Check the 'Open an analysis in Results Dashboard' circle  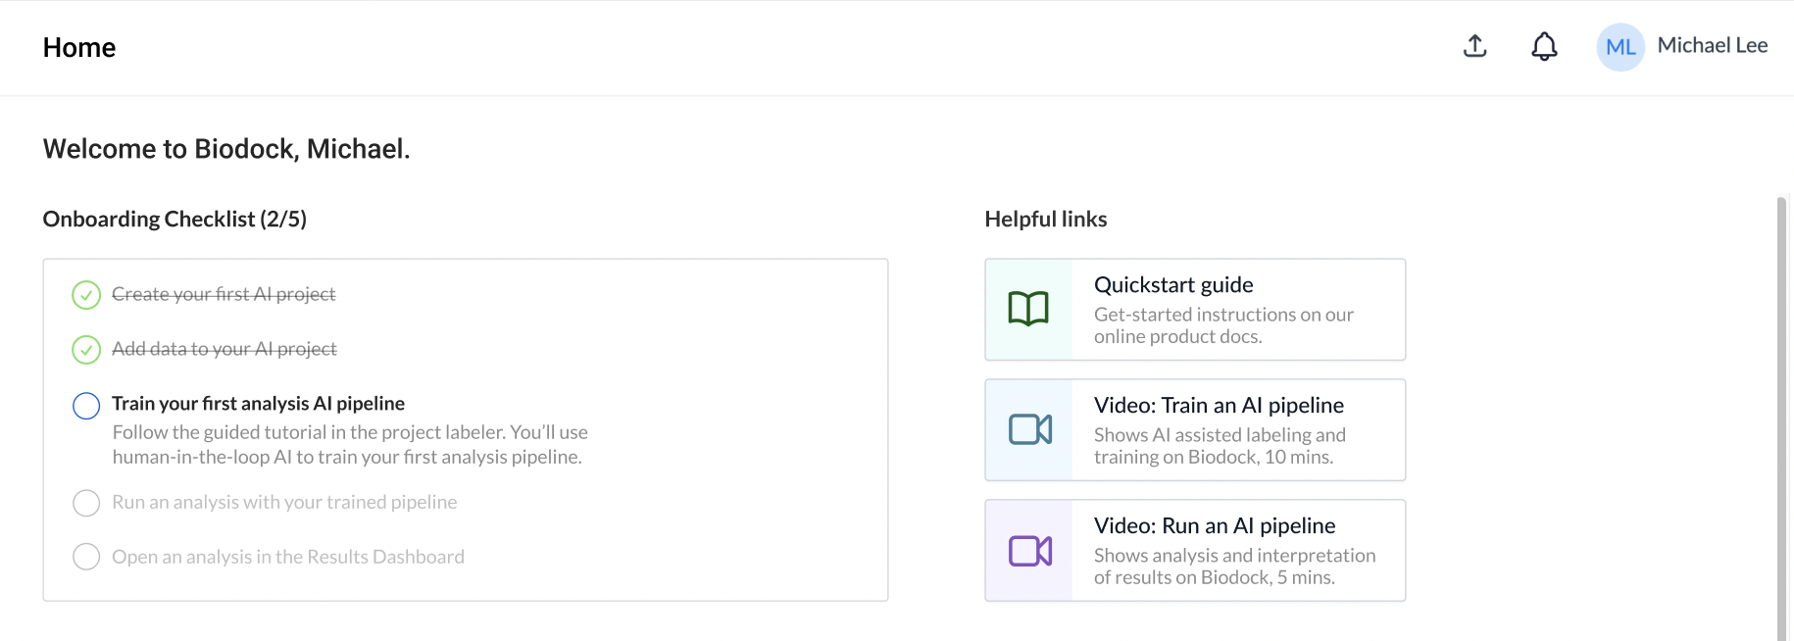tap(86, 557)
